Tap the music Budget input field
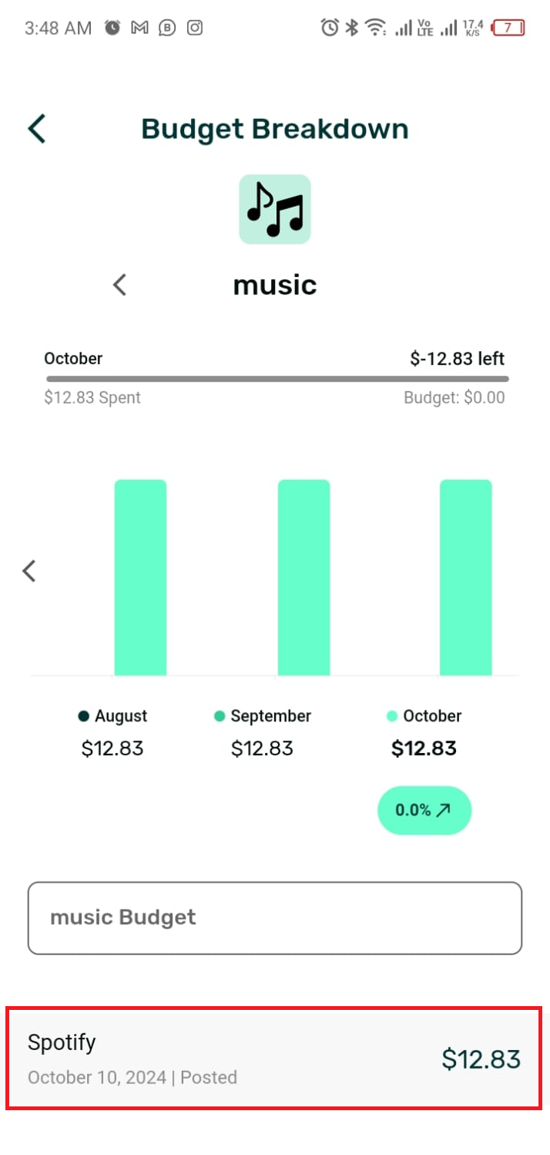 click(x=275, y=918)
